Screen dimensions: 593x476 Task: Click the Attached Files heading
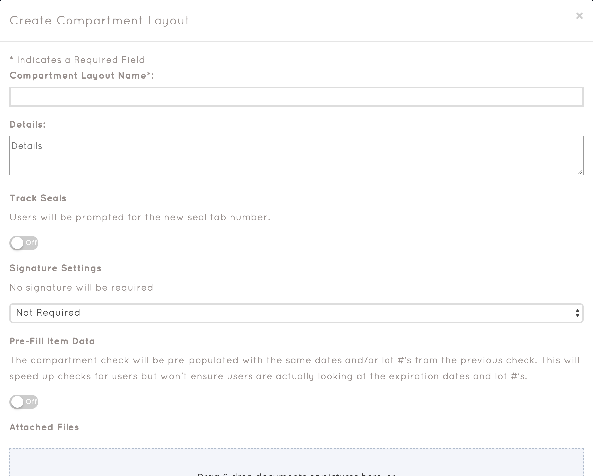(x=44, y=427)
